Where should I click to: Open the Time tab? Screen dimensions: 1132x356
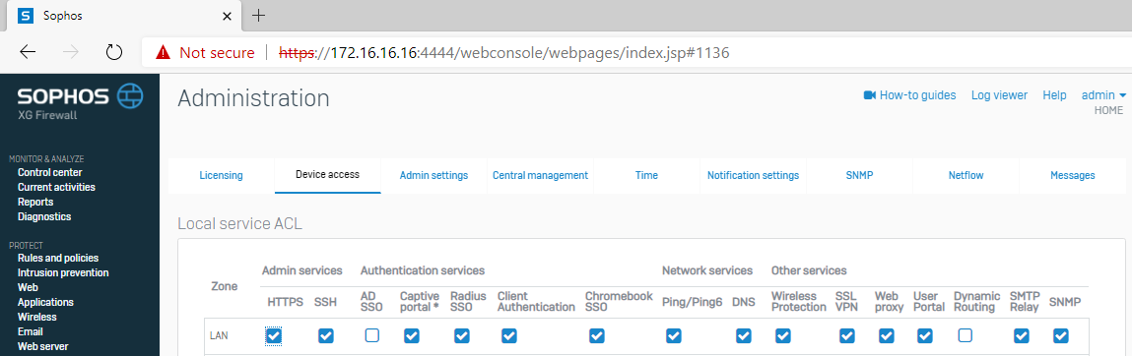(x=646, y=175)
